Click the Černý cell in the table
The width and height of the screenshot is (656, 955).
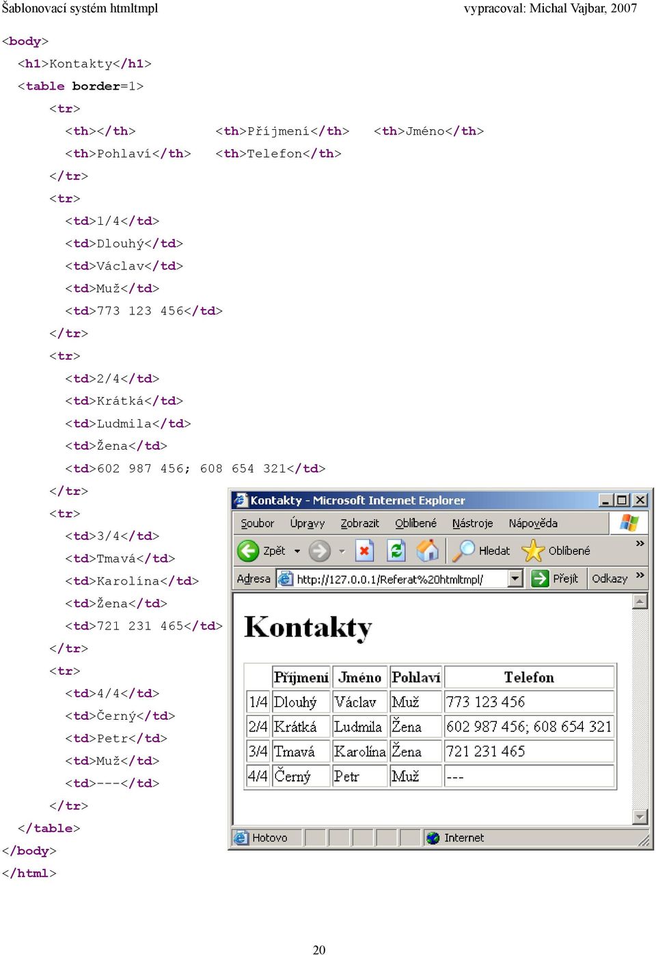[301, 776]
